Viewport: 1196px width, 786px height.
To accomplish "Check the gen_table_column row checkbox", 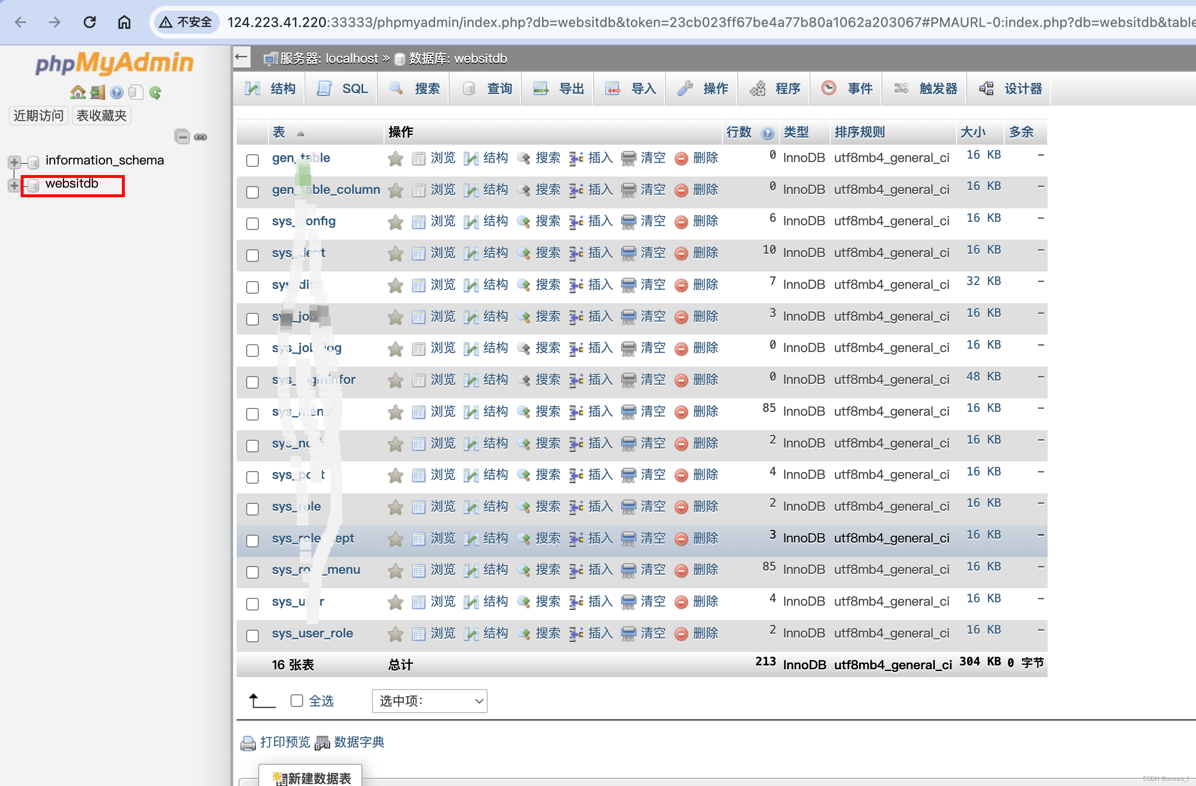I will (x=252, y=192).
